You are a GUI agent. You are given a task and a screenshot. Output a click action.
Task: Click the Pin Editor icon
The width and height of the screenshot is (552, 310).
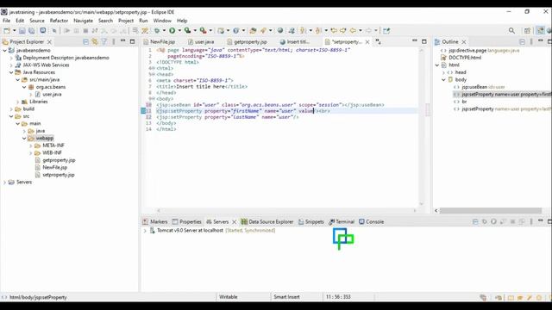point(386,31)
